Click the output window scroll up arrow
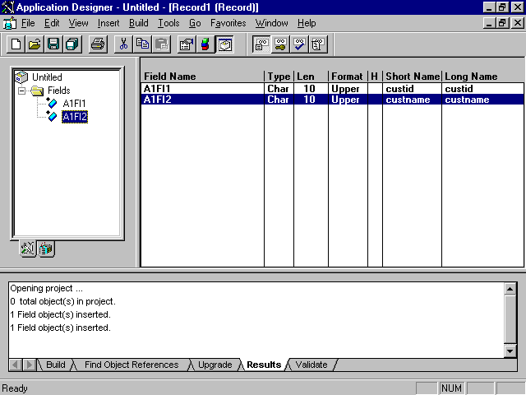The width and height of the screenshot is (526, 395). coord(510,289)
